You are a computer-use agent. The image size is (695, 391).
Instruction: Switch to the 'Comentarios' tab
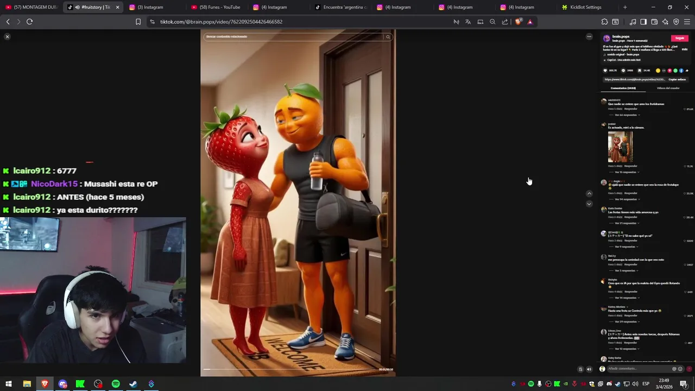tap(623, 88)
